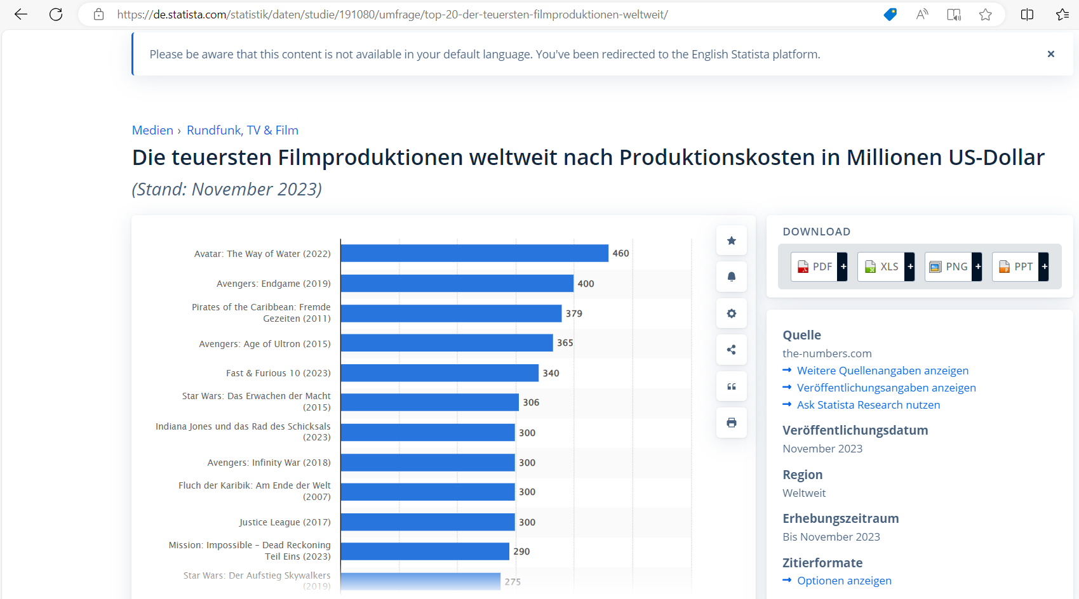The width and height of the screenshot is (1079, 599).
Task: Click the share icon beside the chart
Action: pos(731,350)
